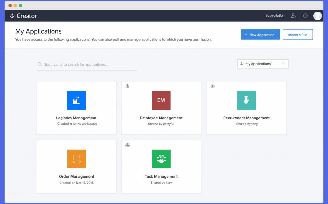Click the yellow minimize window button
This screenshot has width=328, height=204.
(x=15, y=6)
